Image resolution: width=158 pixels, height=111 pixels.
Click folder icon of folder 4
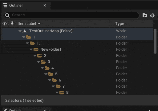[47, 68]
